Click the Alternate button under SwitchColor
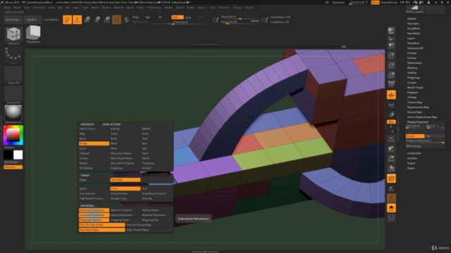The height and width of the screenshot is (253, 451). 13,167
